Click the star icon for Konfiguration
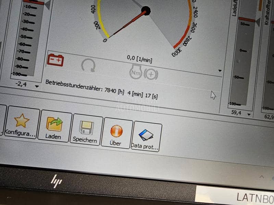Screen dimensions: 274x205 22,120
